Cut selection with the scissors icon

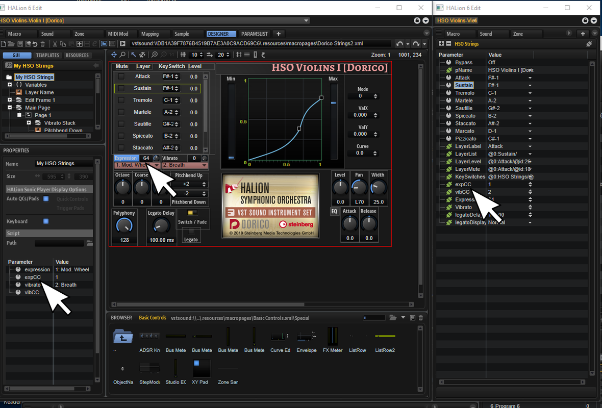point(55,44)
